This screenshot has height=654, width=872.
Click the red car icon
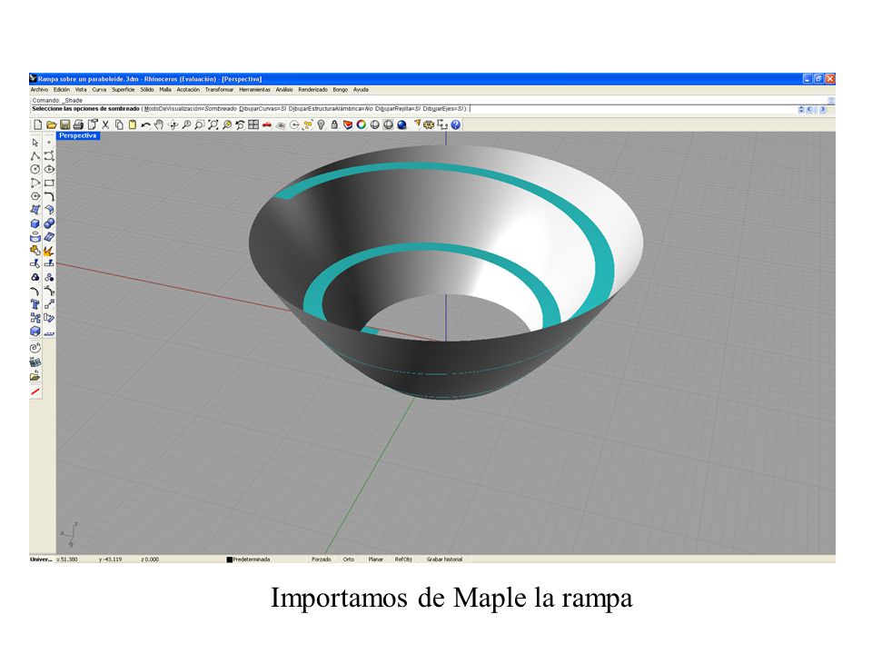pos(267,125)
